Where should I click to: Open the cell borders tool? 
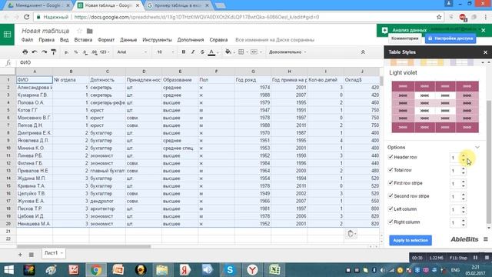[x=241, y=52]
